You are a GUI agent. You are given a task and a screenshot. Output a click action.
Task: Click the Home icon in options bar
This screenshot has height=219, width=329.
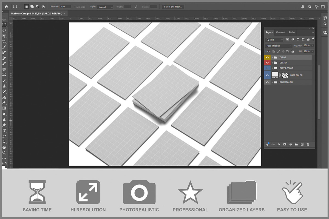[6, 7]
